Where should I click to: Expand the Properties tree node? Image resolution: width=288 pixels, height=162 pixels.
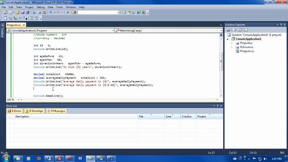232,43
